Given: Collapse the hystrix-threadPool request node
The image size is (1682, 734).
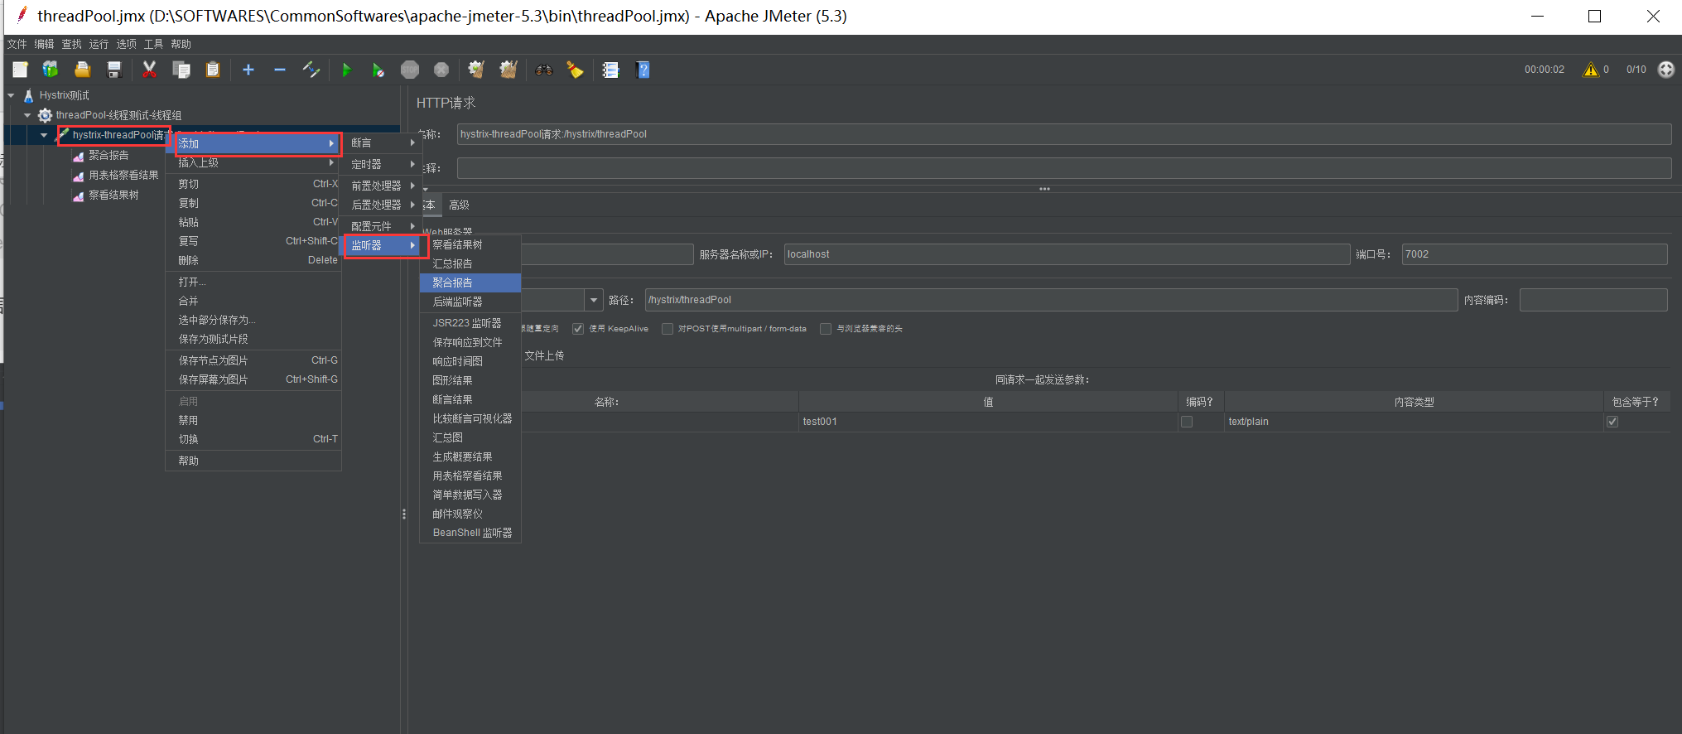Looking at the screenshot, I should click(x=44, y=135).
